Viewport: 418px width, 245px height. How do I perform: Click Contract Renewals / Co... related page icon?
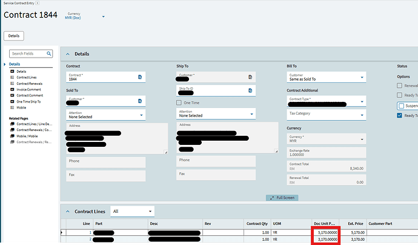(x=12, y=130)
